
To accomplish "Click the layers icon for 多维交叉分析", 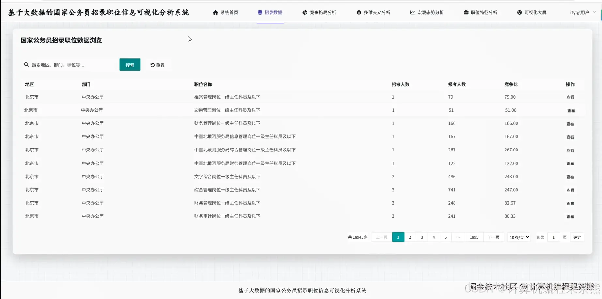I will (358, 12).
